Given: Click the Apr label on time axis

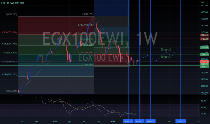Looking at the screenshot, I should point(69,122).
